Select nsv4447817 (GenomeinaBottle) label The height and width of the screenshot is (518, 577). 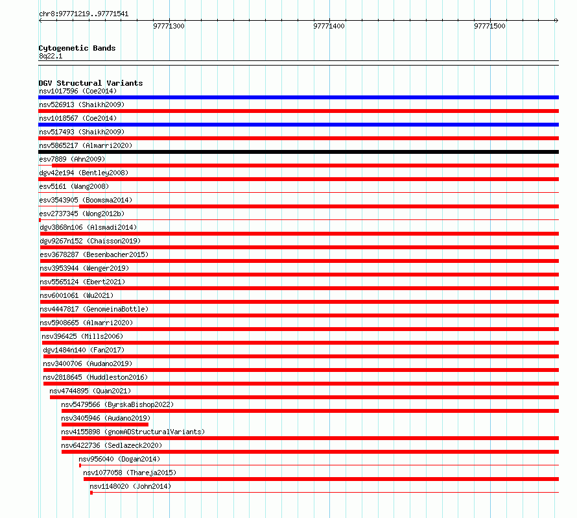tap(94, 309)
